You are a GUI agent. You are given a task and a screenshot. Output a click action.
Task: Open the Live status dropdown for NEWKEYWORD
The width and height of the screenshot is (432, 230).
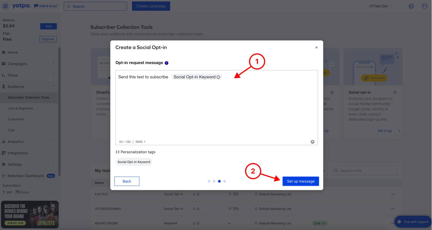click(320, 223)
